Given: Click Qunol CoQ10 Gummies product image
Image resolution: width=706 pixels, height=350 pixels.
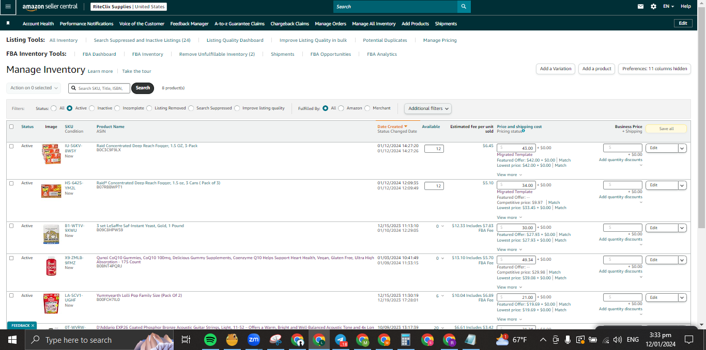Looking at the screenshot, I should click(x=51, y=266).
